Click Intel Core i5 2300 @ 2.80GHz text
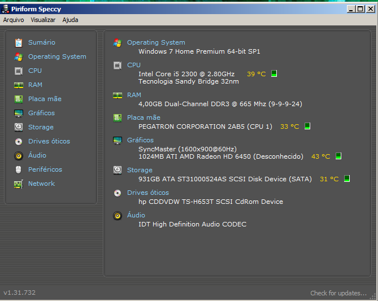The height and width of the screenshot is (301, 378). (186, 74)
